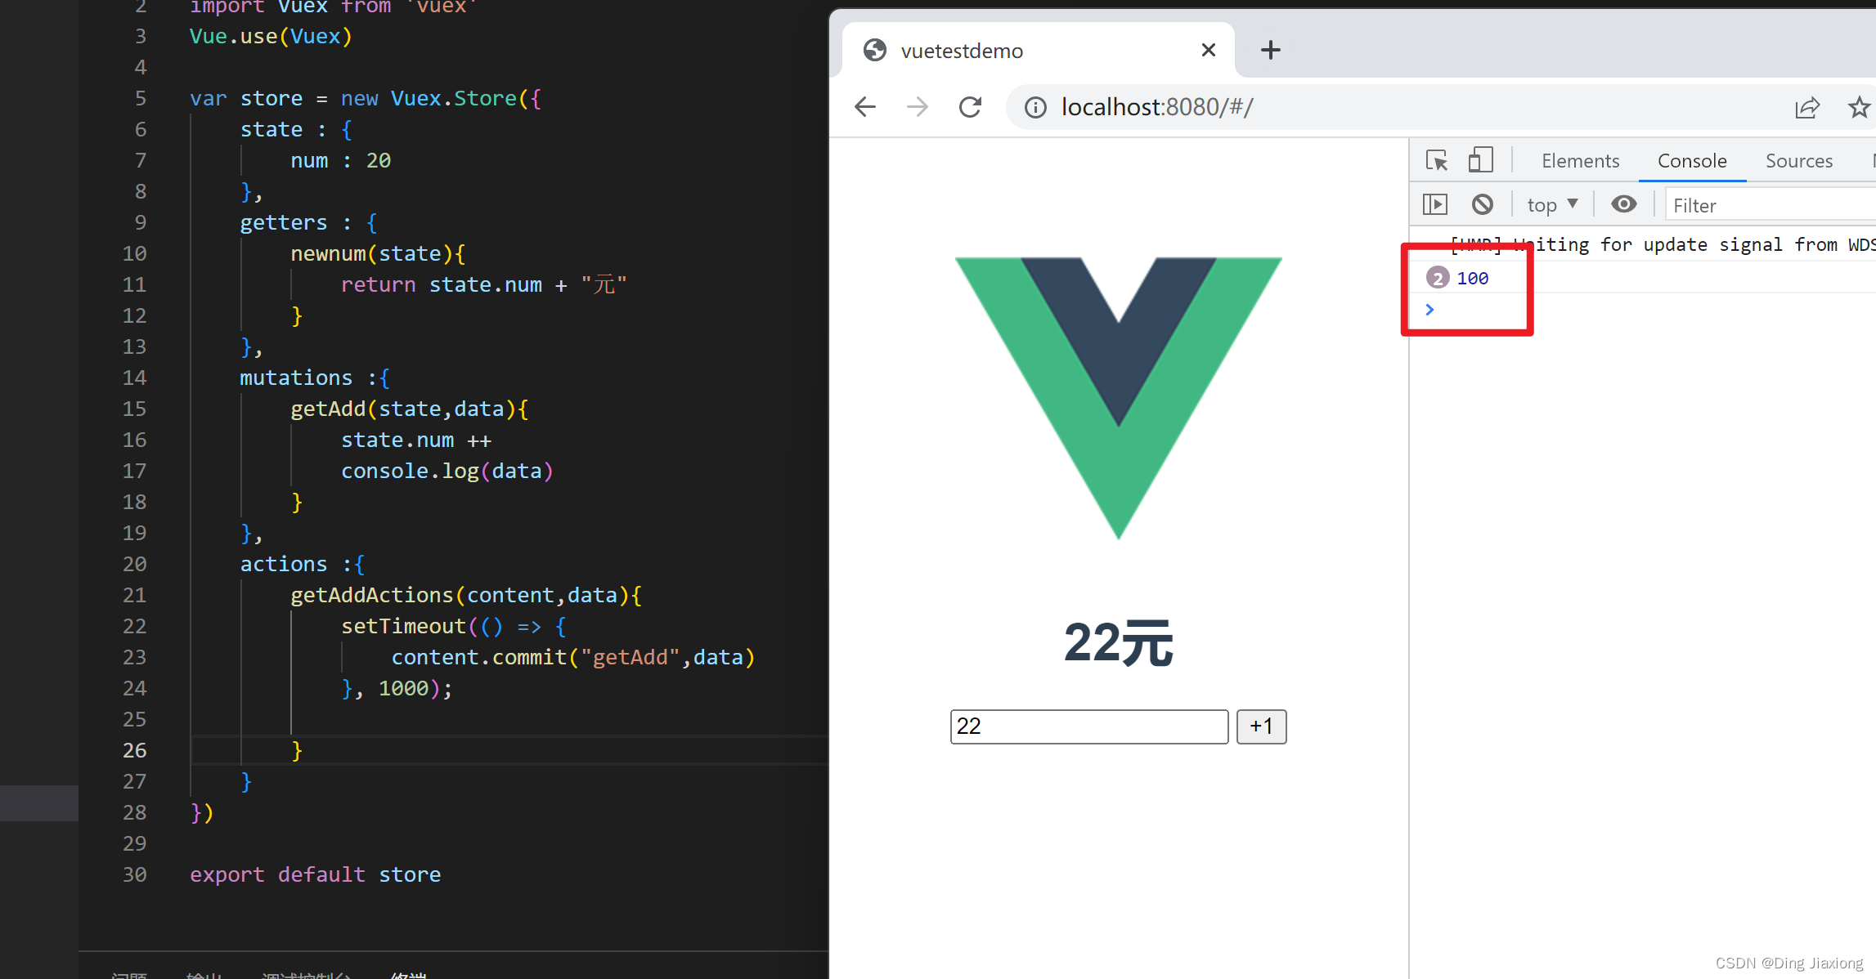Close the vuetestdemo tab
This screenshot has height=979, width=1876.
[1208, 51]
